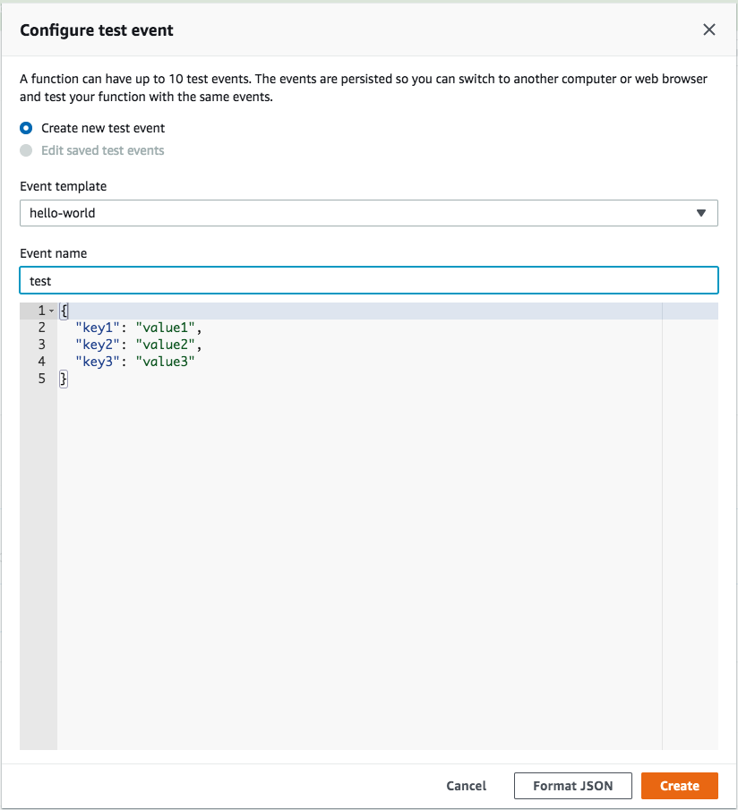Place cursor on the "key2" text
This screenshot has width=738, height=810.
pyautogui.click(x=98, y=345)
